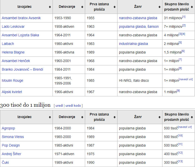Jump to reference [4] after 4 milijone

(x=183, y=34)
